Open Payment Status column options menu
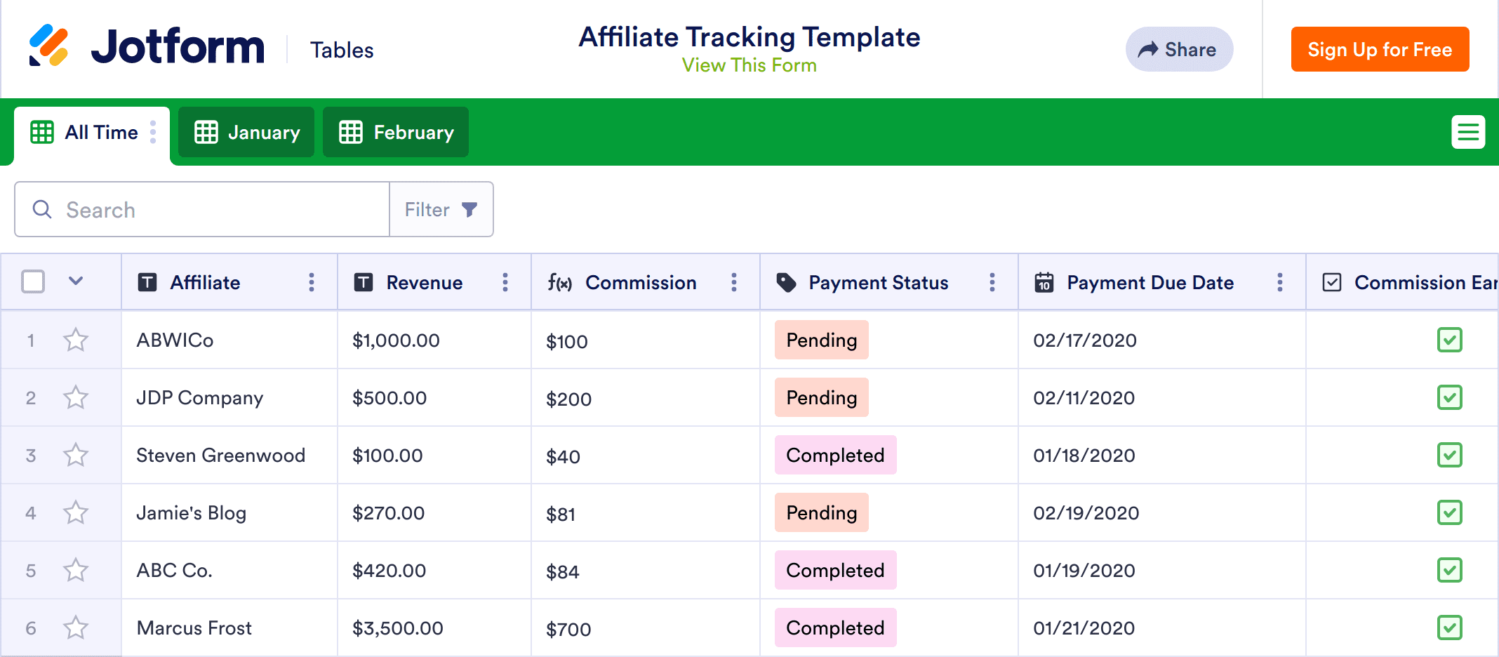The image size is (1499, 657). [x=992, y=282]
